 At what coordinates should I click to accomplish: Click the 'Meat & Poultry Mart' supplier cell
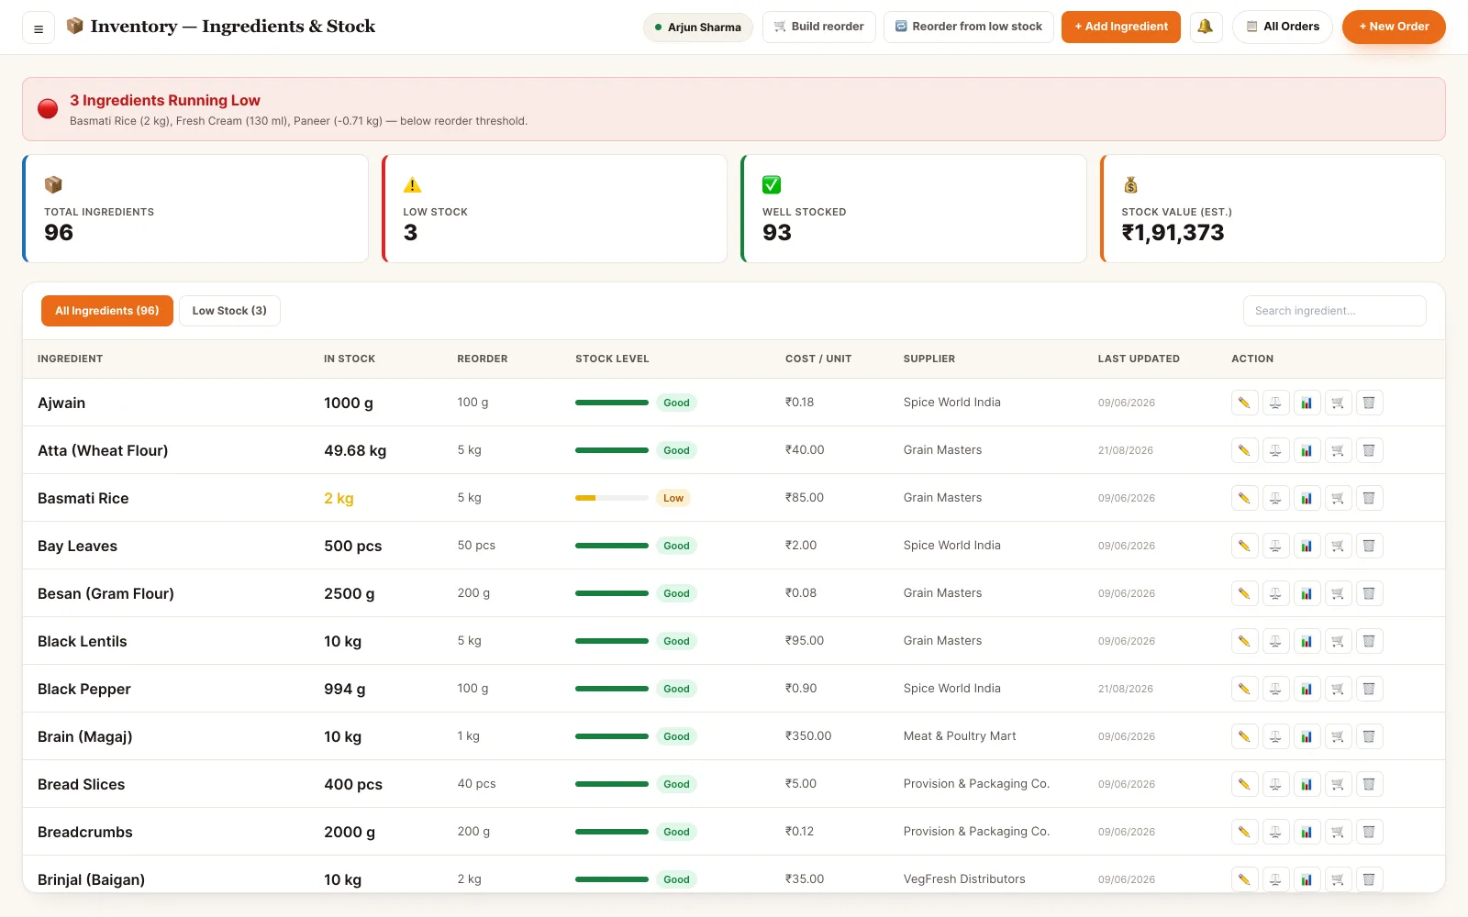pyautogui.click(x=960, y=736)
